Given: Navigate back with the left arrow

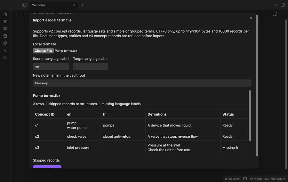Looking at the screenshot, I should (17, 14).
